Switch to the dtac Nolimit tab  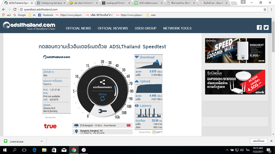click(x=84, y=3)
